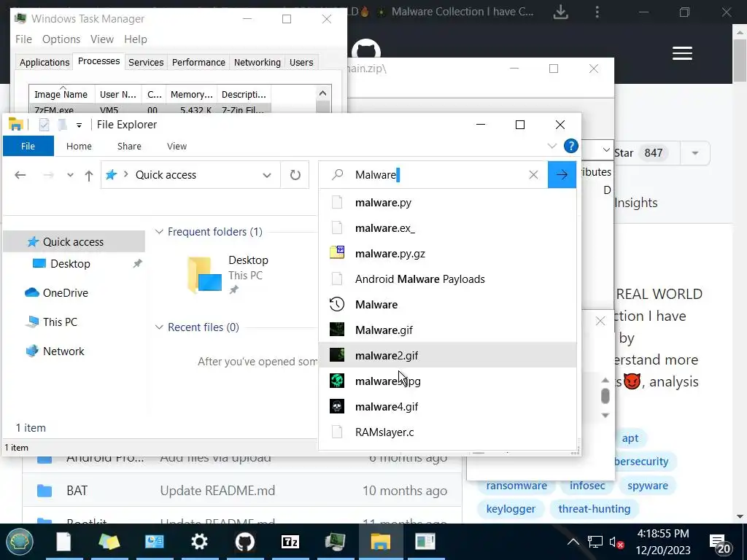Image resolution: width=747 pixels, height=560 pixels.
Task: Click the Malware search input field
Action: pos(433,175)
